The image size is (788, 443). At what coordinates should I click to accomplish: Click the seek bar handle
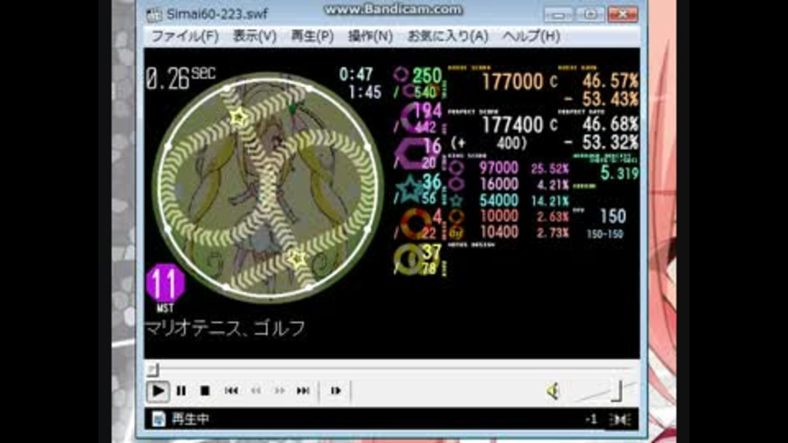pyautogui.click(x=153, y=370)
